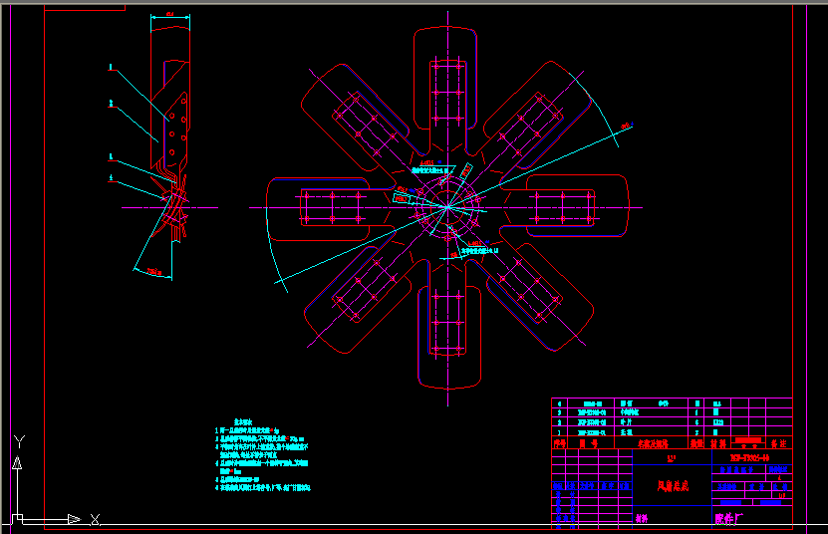Click the UCS origin icon square
Screen dimensions: 828x534
[x=17, y=518]
